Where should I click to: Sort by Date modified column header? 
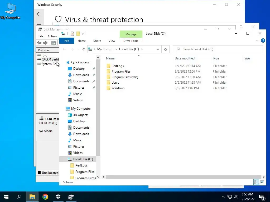(185, 58)
